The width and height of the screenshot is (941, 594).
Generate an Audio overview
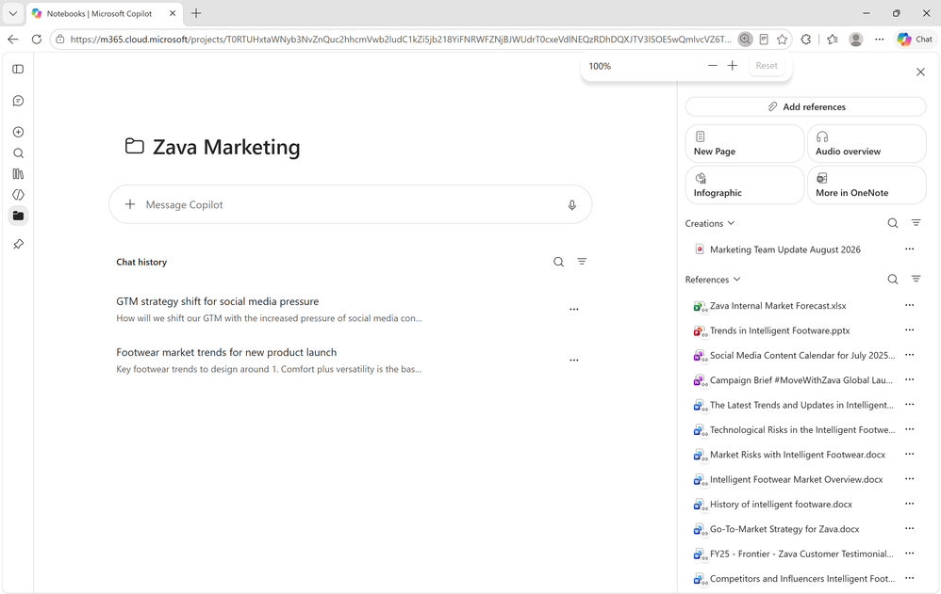(x=867, y=144)
